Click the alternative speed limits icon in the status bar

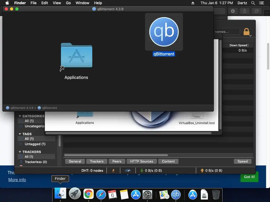[x=128, y=170]
